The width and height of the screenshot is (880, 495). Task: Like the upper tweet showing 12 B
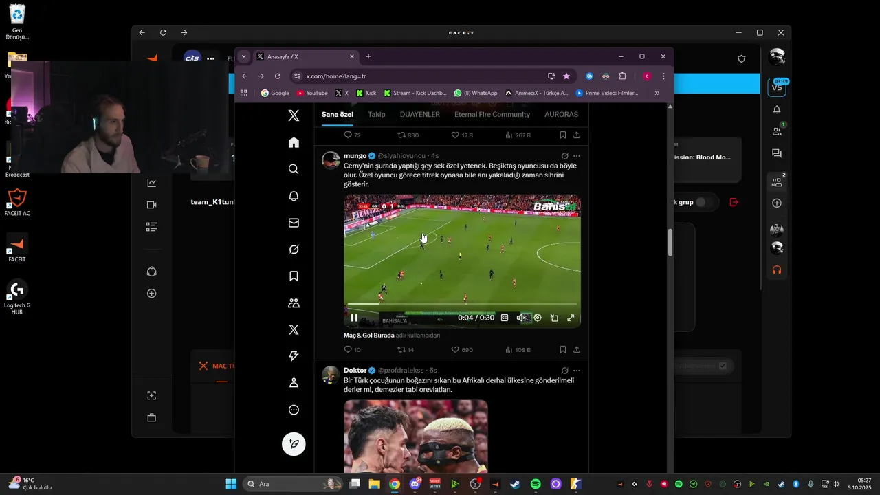[x=462, y=135]
